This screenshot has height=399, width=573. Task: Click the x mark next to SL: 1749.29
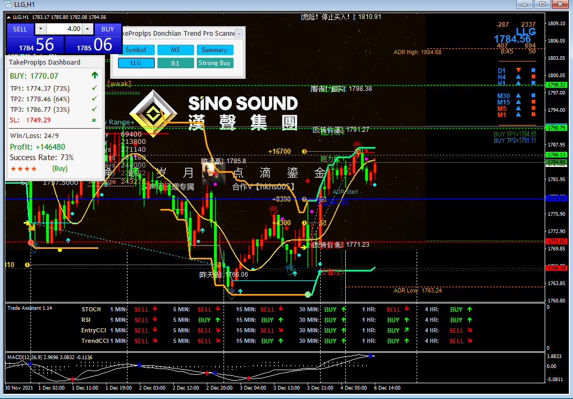(x=94, y=120)
